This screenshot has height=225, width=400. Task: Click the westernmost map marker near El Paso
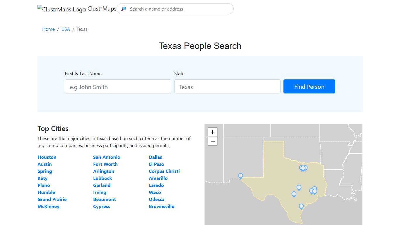coord(240,176)
